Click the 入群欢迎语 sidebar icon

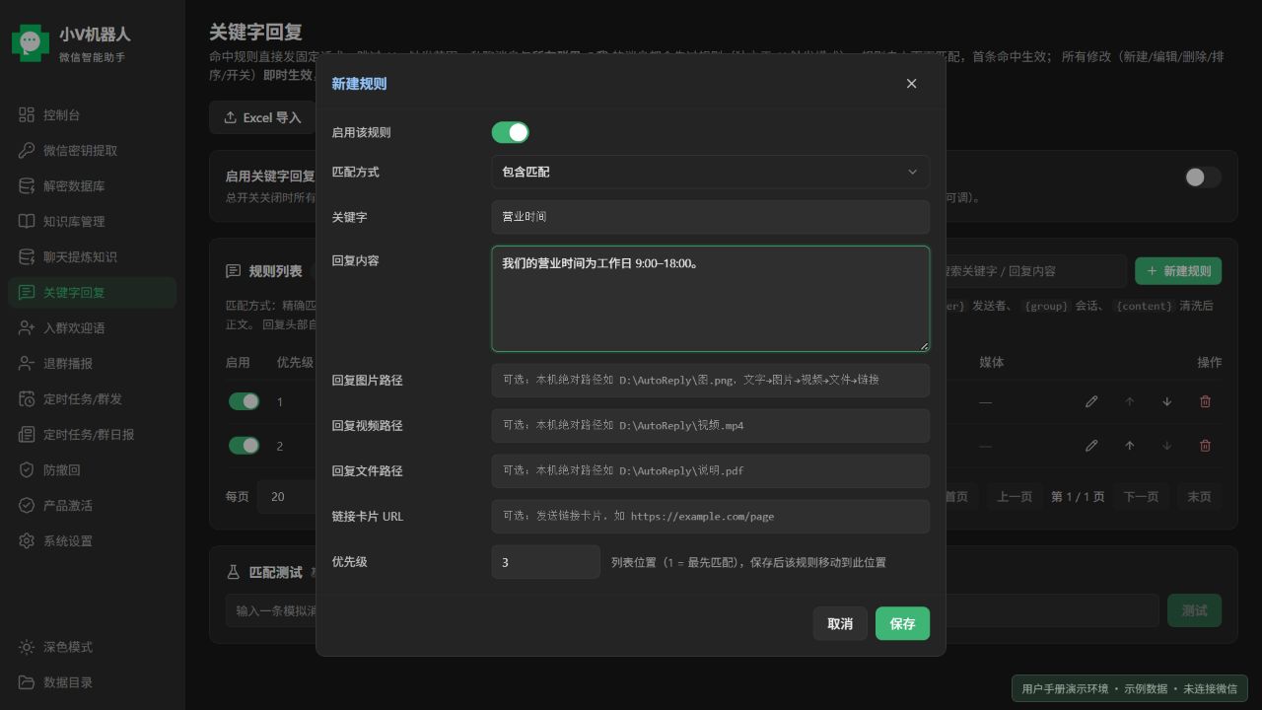coord(27,327)
